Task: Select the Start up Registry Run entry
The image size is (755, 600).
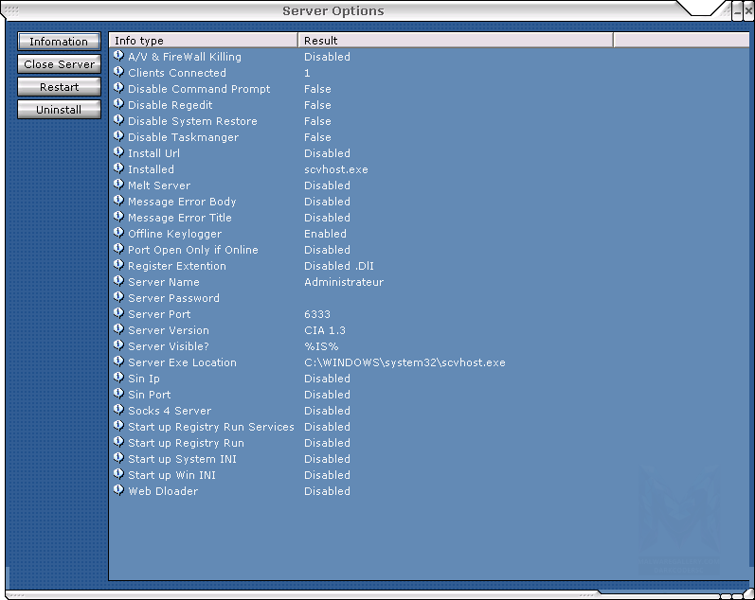Action: coord(186,443)
